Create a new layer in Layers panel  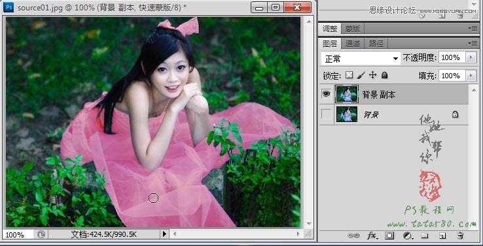[x=442, y=236]
